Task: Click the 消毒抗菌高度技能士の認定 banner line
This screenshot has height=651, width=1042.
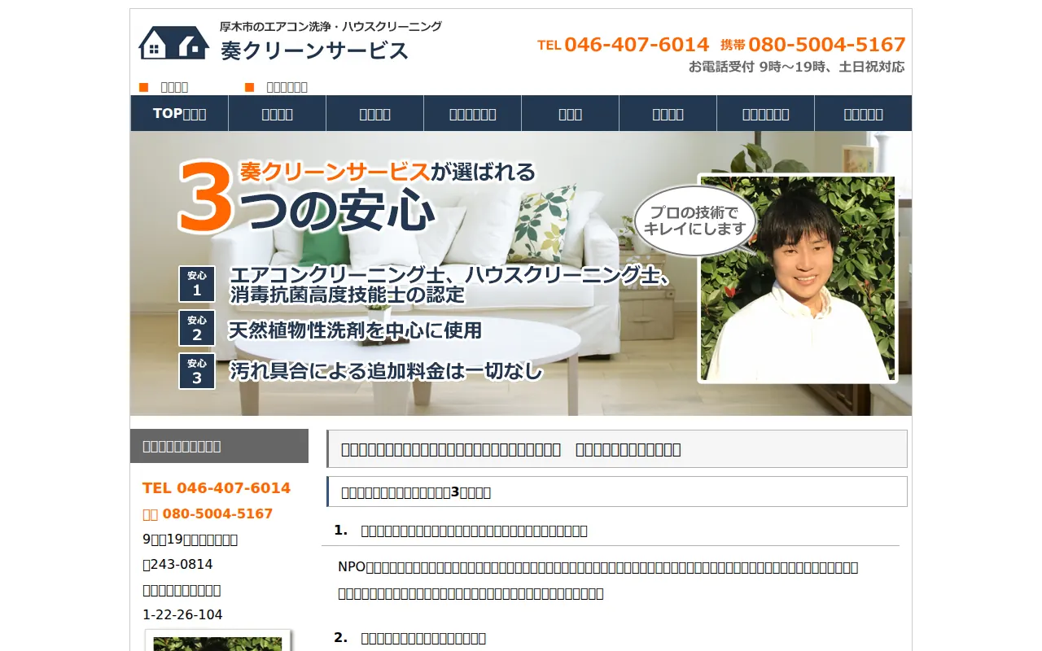Action: pos(347,295)
